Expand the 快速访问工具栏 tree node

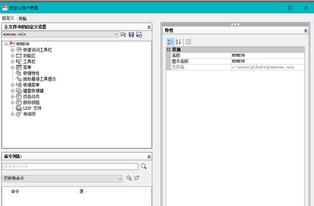coord(12,50)
